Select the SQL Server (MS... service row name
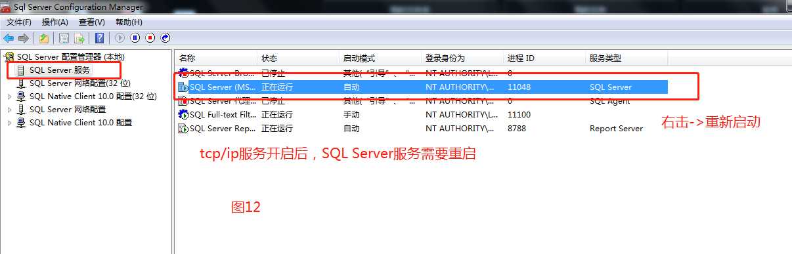The height and width of the screenshot is (254, 792). point(223,87)
